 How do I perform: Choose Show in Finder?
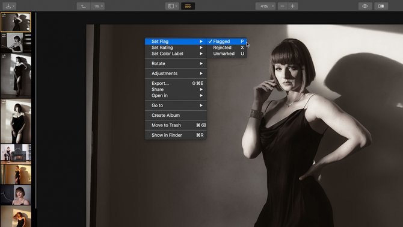176,135
